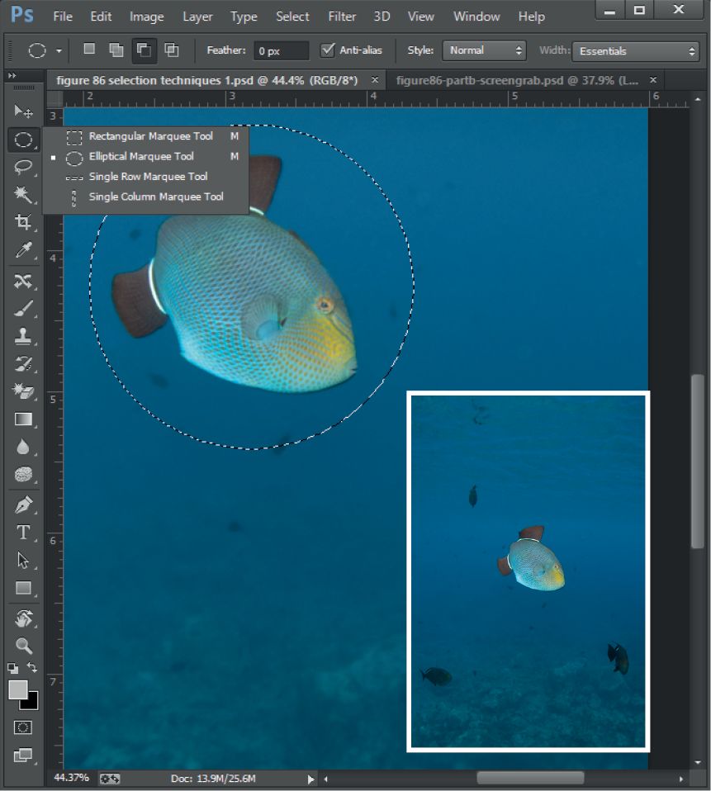Choose Single Column Marquee Tool
Viewport: 711px width, 791px height.
146,197
